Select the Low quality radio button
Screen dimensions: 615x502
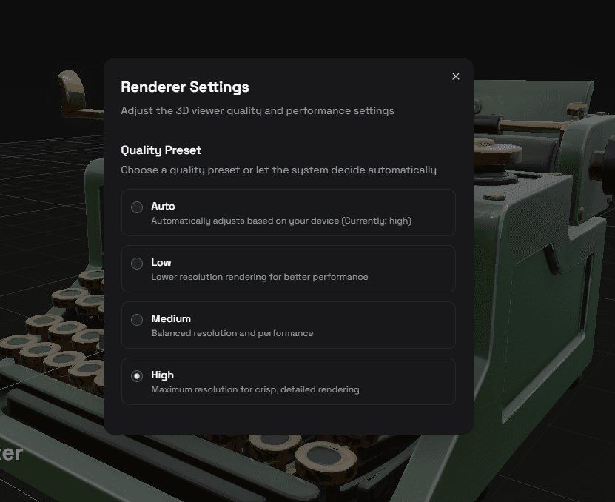click(x=137, y=264)
